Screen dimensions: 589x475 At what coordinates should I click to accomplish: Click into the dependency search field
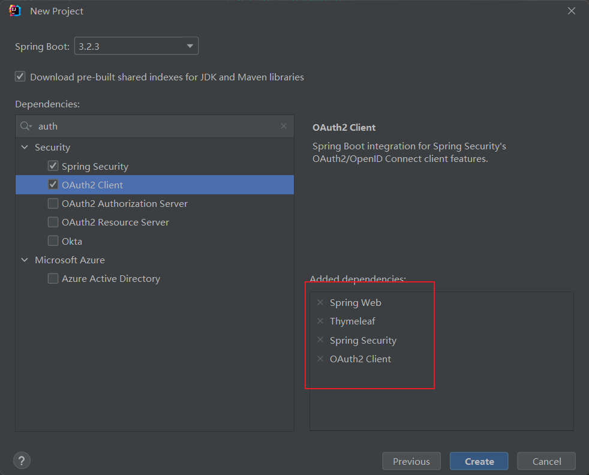[156, 126]
